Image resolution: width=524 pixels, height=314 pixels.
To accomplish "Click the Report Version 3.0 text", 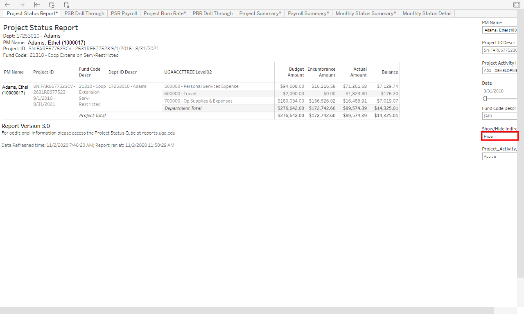I will (26, 126).
